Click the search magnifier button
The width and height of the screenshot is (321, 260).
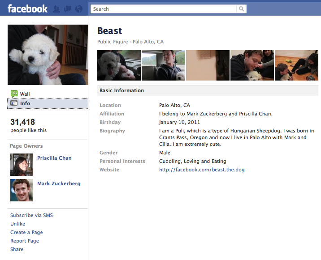tap(241, 9)
